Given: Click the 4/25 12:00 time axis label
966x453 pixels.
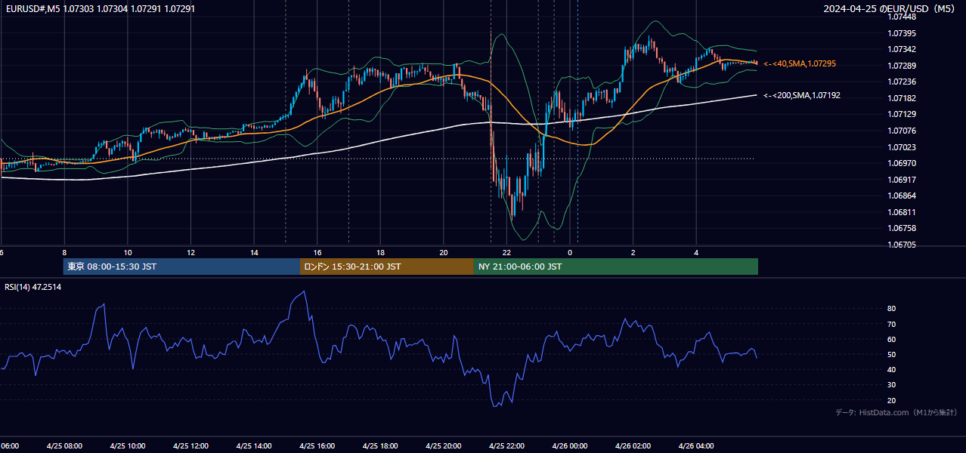Looking at the screenshot, I should [x=190, y=445].
